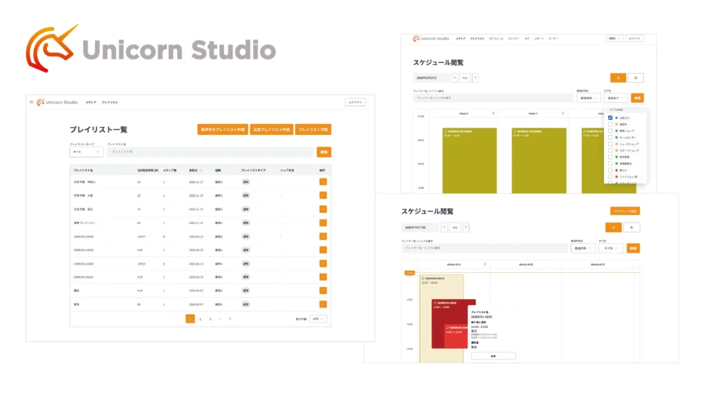
Task: Open the hamburger menu in the playlist window
Action: [32, 102]
